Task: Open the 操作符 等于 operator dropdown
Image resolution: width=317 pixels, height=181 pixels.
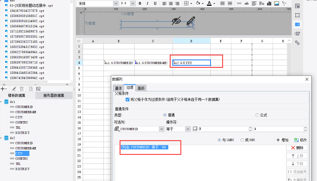Action: [188, 129]
